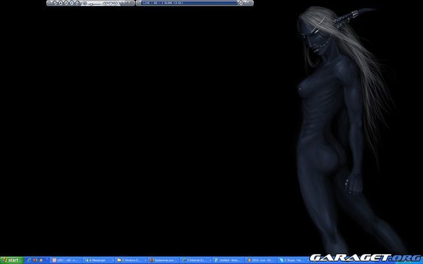Skip to next track in media player
Viewport: 423px width, 264px height.
click(x=79, y=3)
